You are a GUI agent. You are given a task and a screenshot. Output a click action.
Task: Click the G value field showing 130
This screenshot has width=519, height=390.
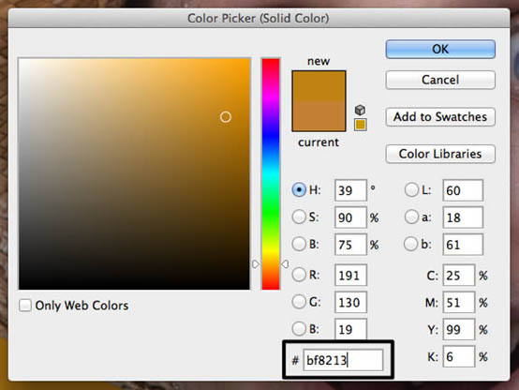350,302
